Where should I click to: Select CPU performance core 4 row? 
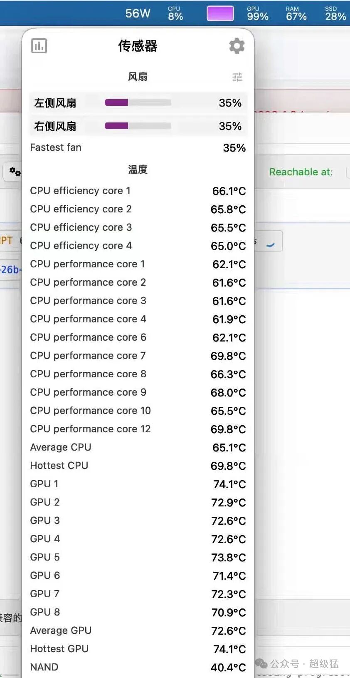[x=138, y=319]
